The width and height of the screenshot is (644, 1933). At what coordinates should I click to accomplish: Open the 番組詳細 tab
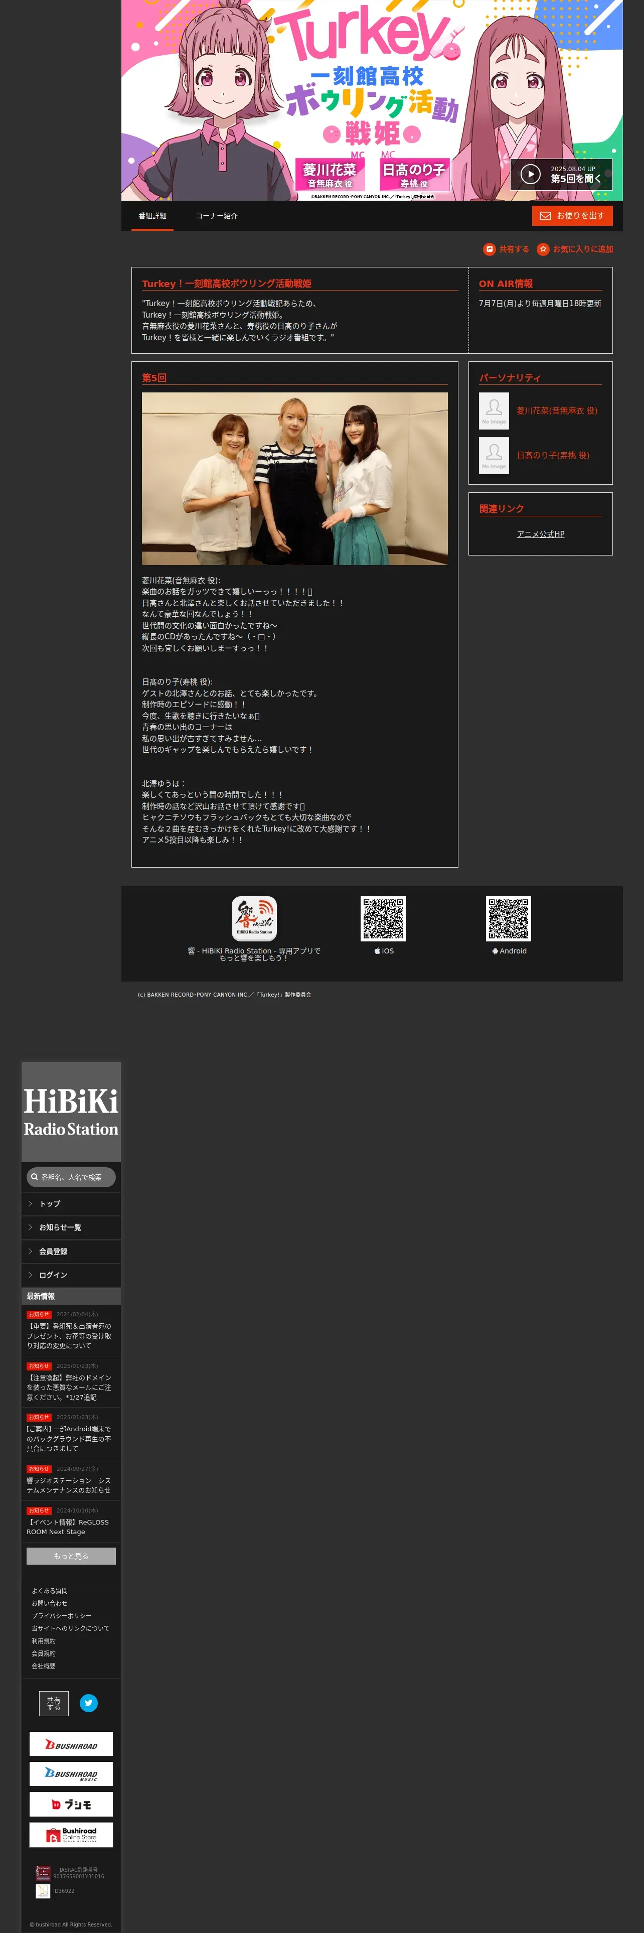tap(152, 216)
